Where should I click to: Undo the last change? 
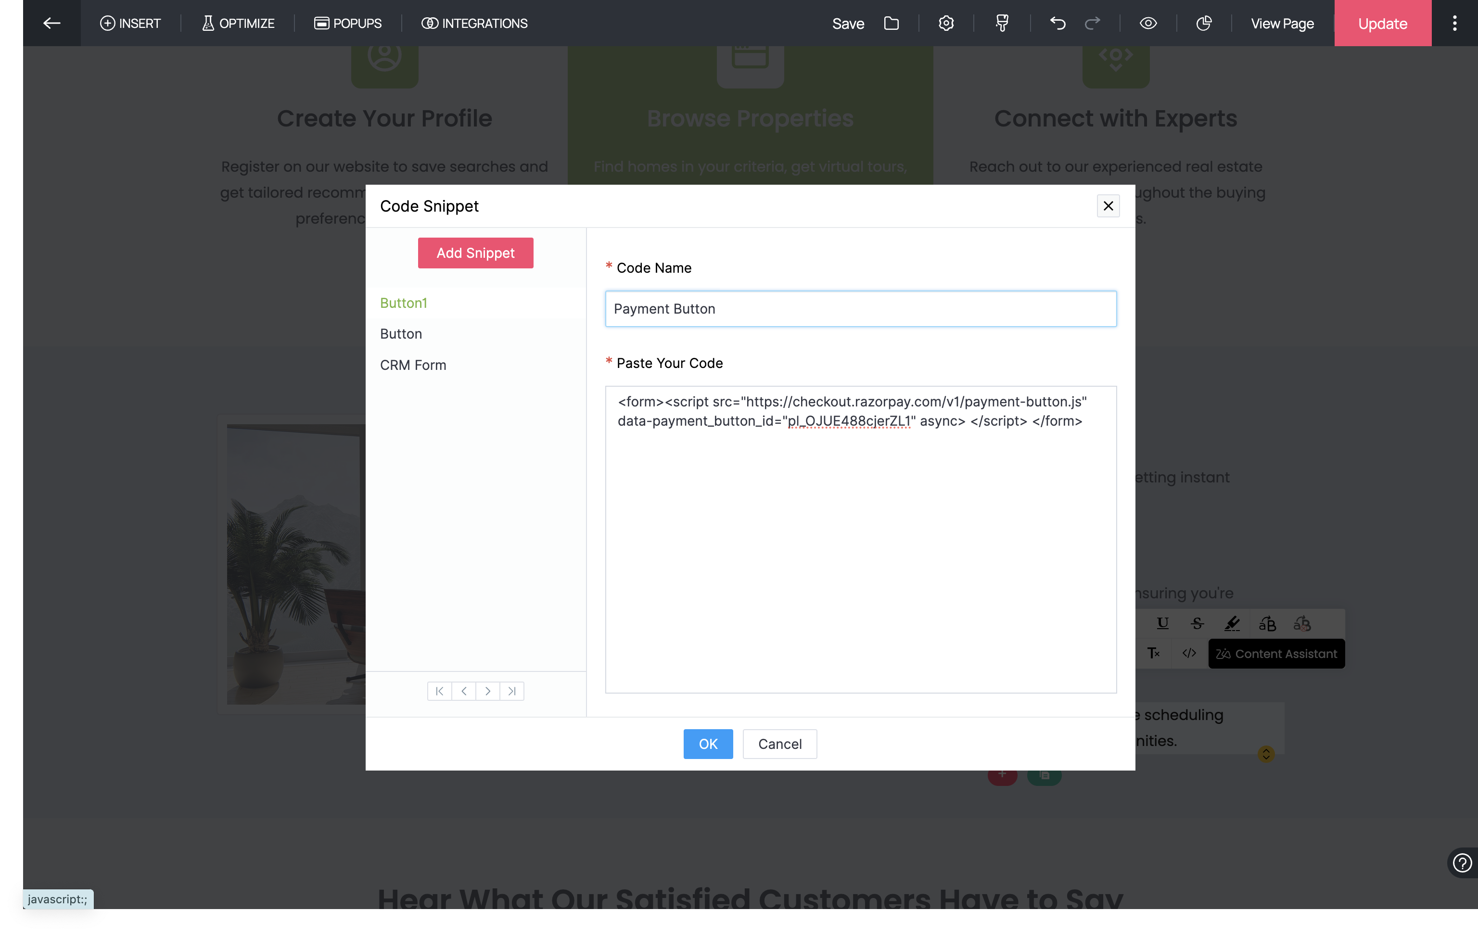pyautogui.click(x=1058, y=23)
